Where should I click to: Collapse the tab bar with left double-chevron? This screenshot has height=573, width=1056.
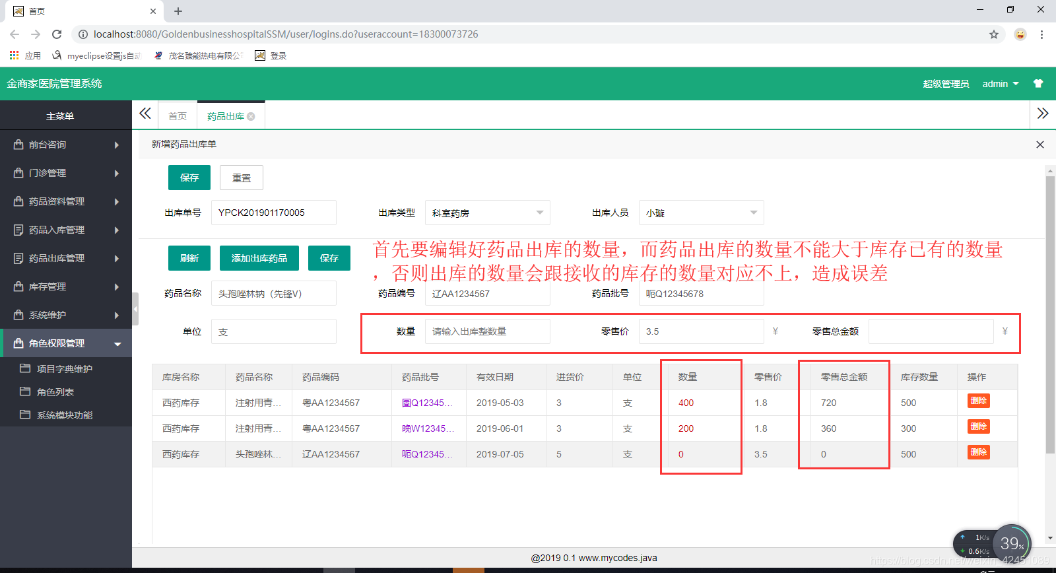coord(145,114)
